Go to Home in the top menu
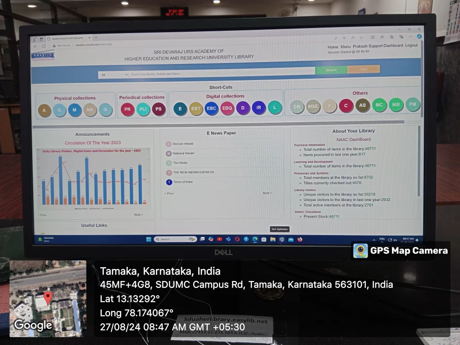Viewport: 460px width, 345px height. click(333, 47)
